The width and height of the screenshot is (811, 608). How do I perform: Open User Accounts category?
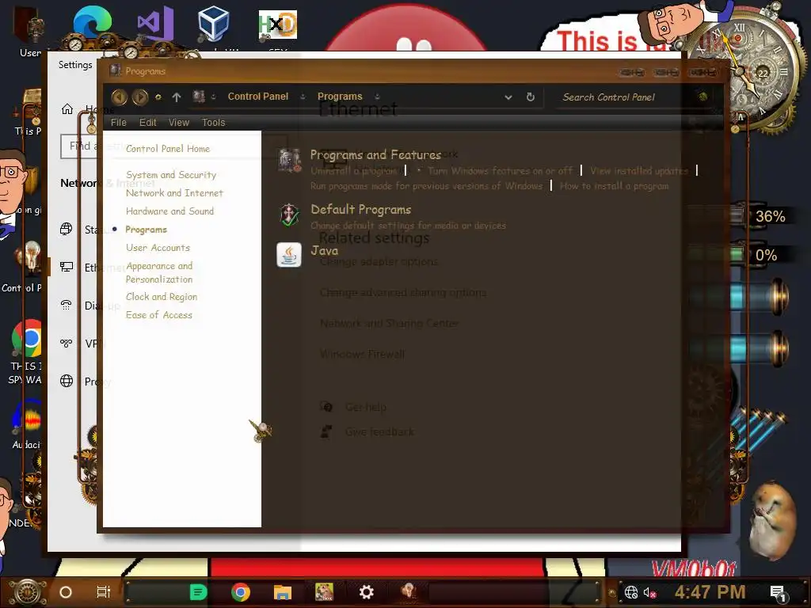(158, 248)
